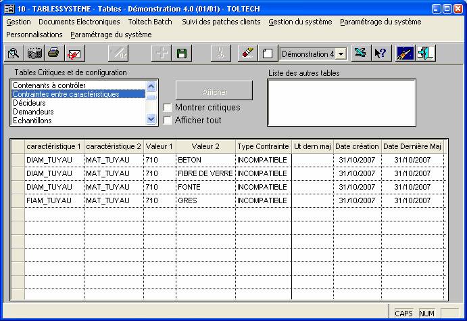The image size is (467, 321).
Task: Click the blank new page icon
Action: click(268, 53)
